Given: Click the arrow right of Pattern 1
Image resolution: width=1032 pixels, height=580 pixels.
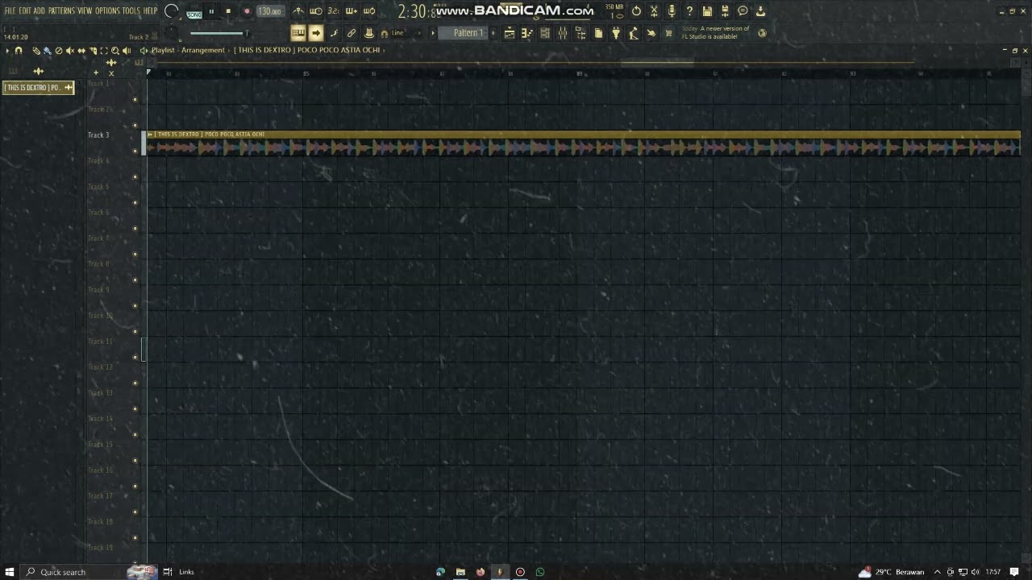Looking at the screenshot, I should tap(493, 33).
